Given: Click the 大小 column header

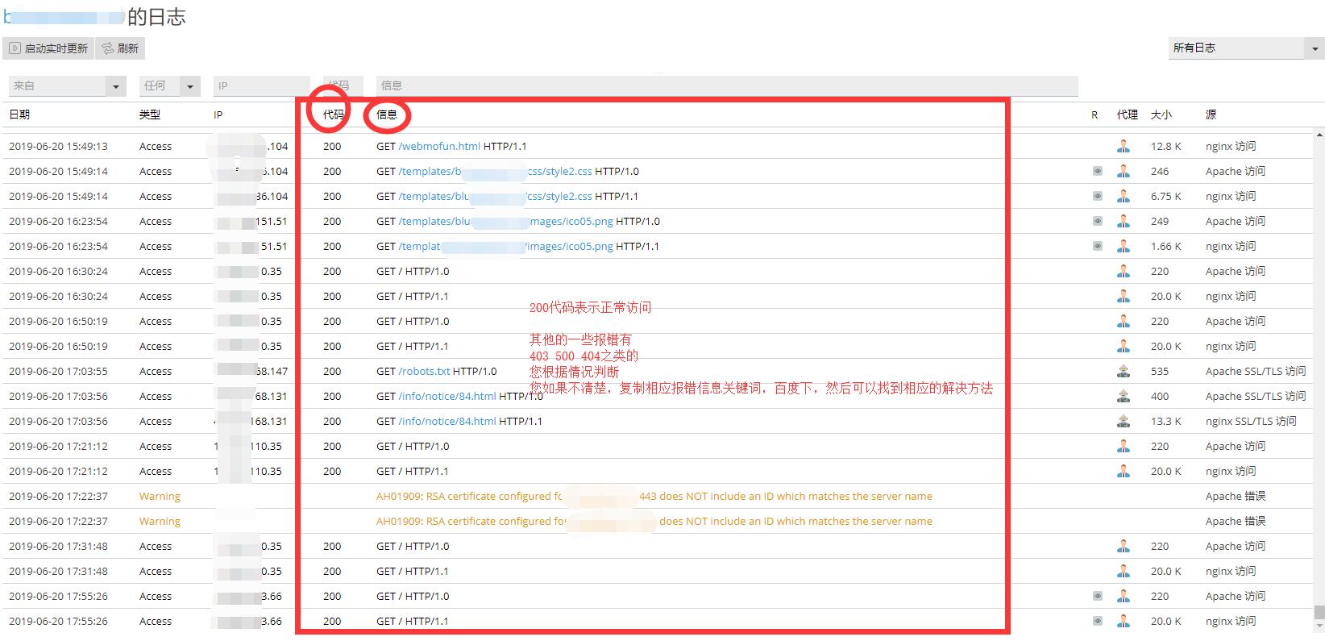Looking at the screenshot, I should pos(1161,114).
